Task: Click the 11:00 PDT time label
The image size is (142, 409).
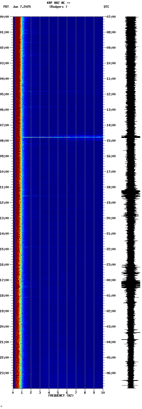Action: pyautogui.click(x=4, y=187)
